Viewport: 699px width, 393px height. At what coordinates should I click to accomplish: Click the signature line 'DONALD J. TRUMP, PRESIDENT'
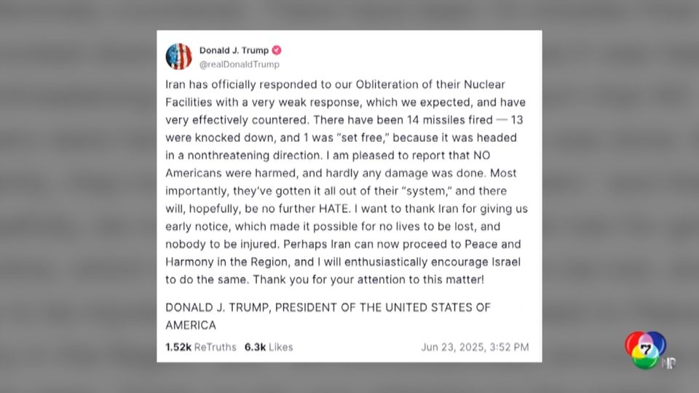pyautogui.click(x=328, y=307)
